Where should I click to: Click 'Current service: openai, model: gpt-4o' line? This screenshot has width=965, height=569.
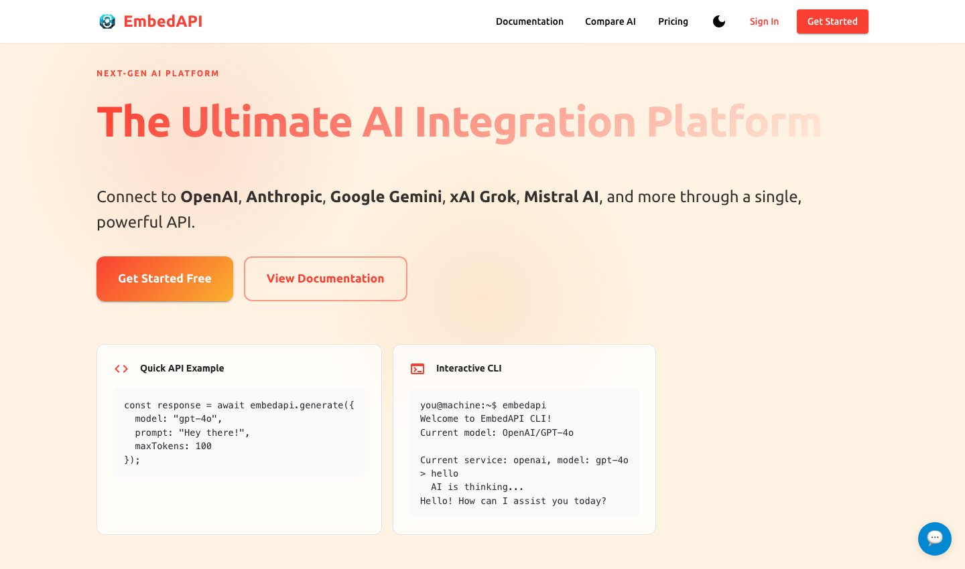point(524,460)
